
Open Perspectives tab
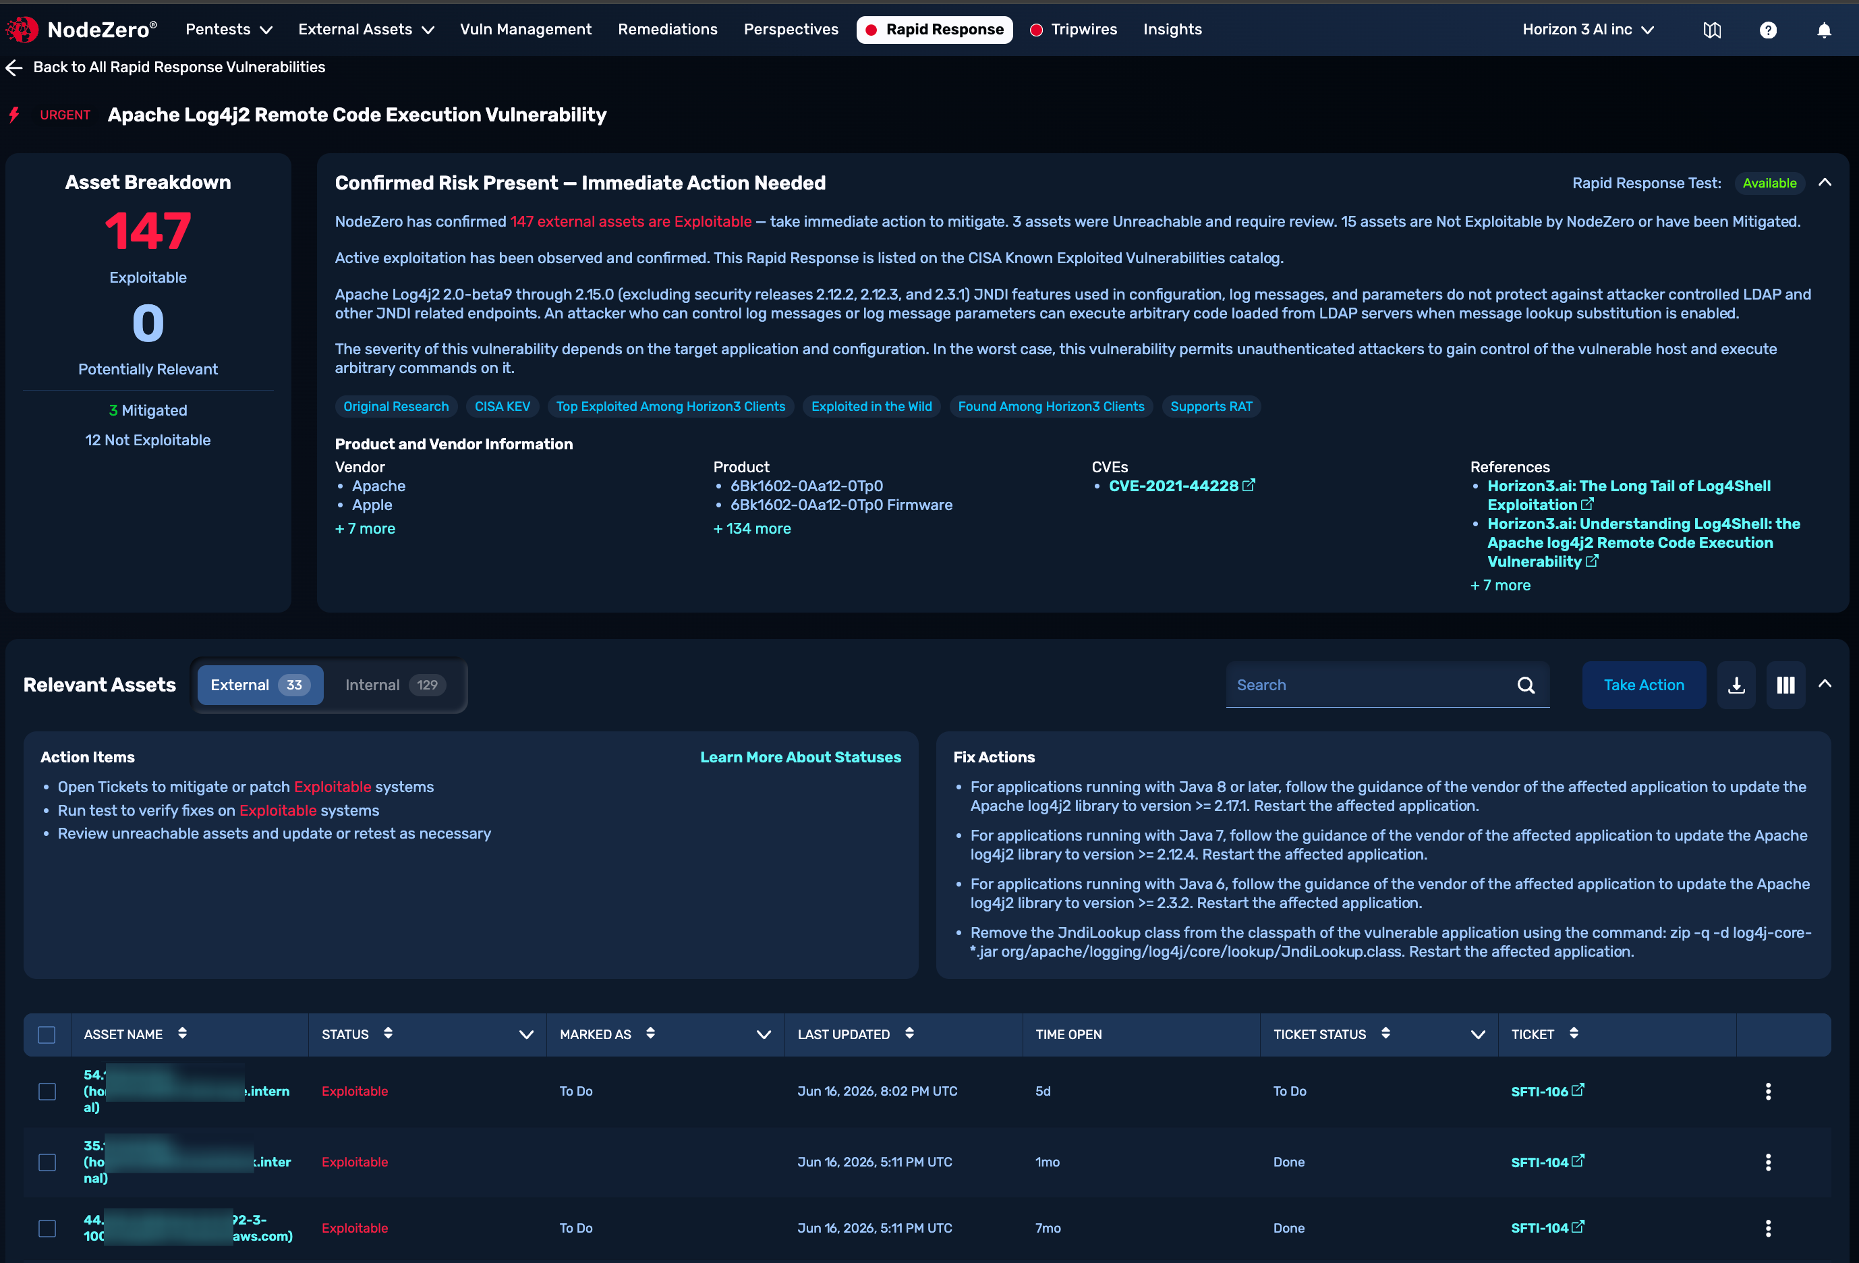[x=791, y=30]
